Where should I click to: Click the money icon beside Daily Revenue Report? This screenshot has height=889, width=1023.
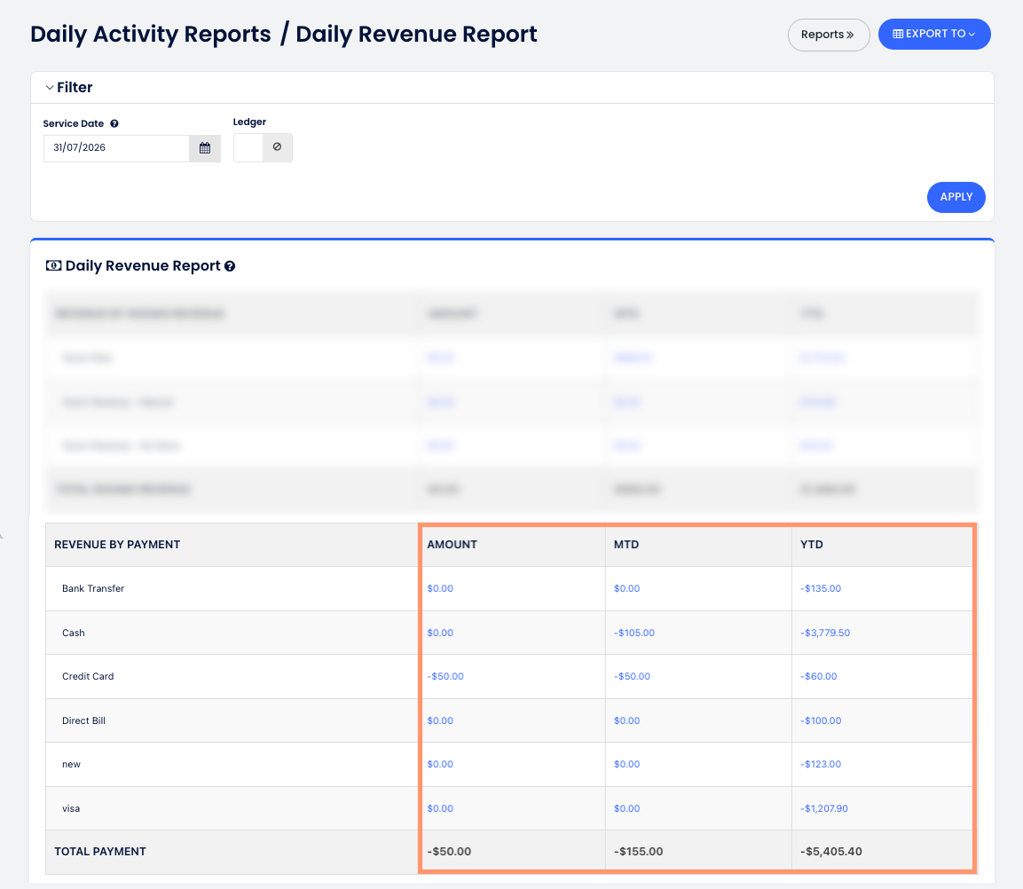pos(53,265)
